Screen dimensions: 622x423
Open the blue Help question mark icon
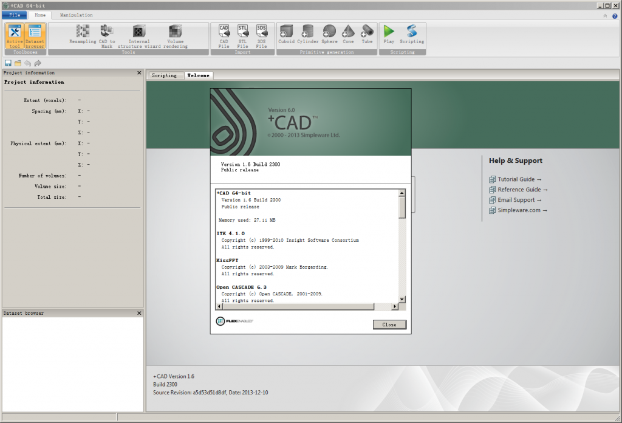(615, 16)
